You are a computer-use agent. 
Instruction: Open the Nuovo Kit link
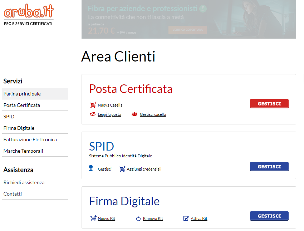(x=107, y=218)
